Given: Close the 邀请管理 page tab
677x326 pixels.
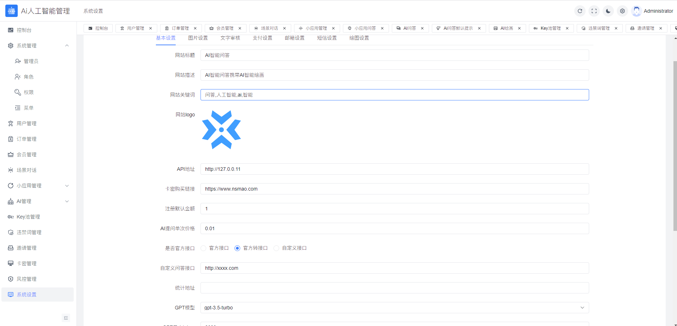Looking at the screenshot, I should [661, 28].
